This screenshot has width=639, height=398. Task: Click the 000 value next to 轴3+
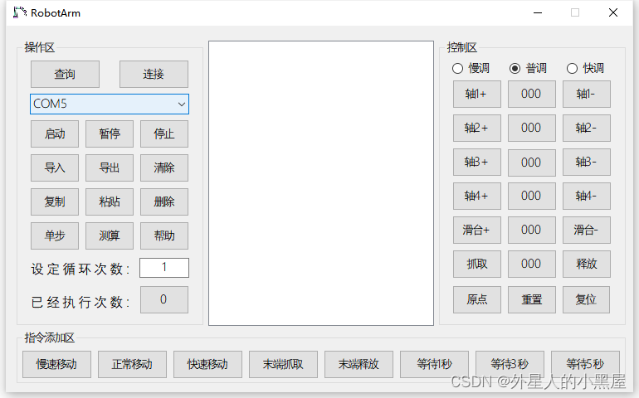click(531, 163)
